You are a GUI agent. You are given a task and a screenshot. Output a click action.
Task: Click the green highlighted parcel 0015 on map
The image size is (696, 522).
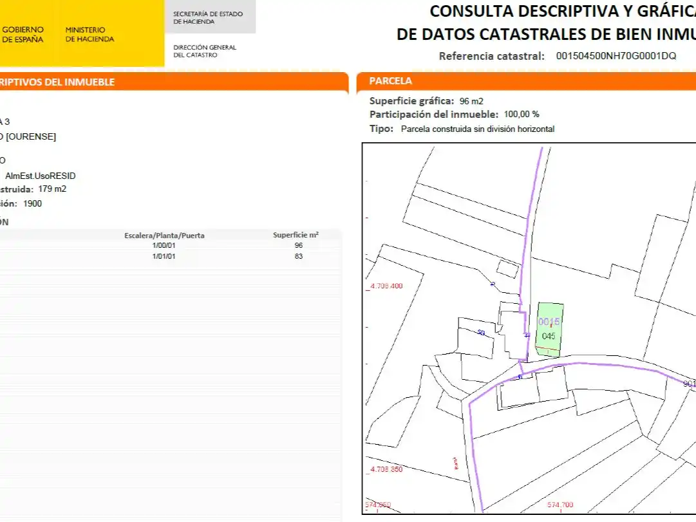coord(549,329)
